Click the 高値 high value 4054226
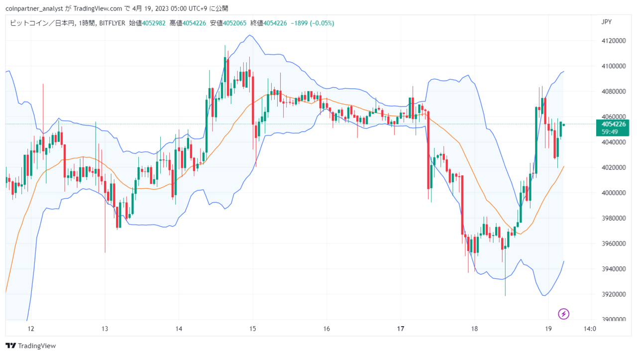 (x=195, y=23)
